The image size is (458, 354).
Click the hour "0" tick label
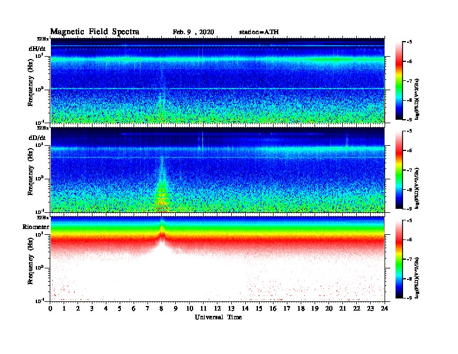point(50,309)
